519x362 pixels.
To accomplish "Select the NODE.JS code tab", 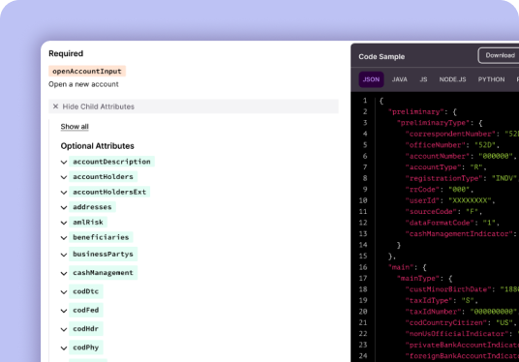I will click(x=452, y=79).
